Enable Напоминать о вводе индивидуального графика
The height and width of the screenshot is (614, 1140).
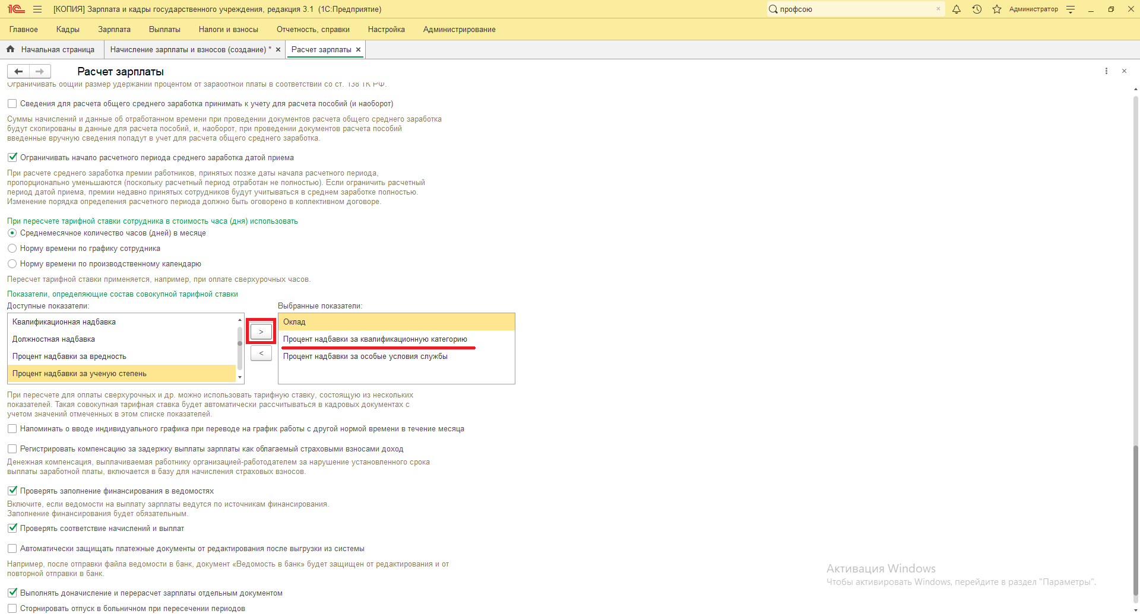click(12, 429)
